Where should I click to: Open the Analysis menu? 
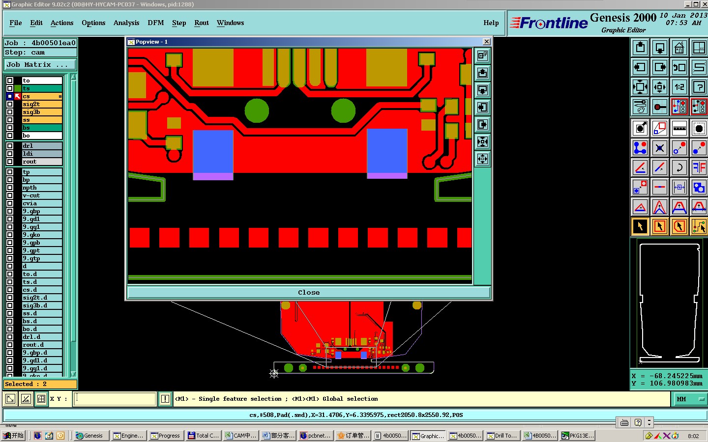coord(126,23)
